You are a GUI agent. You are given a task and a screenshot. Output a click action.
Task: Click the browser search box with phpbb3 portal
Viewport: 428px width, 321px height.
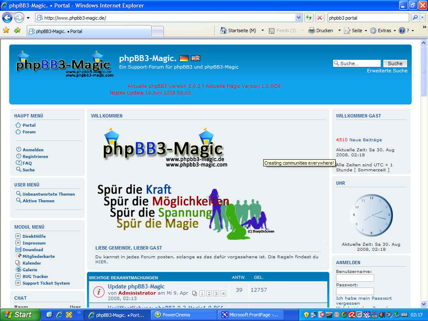[368, 18]
